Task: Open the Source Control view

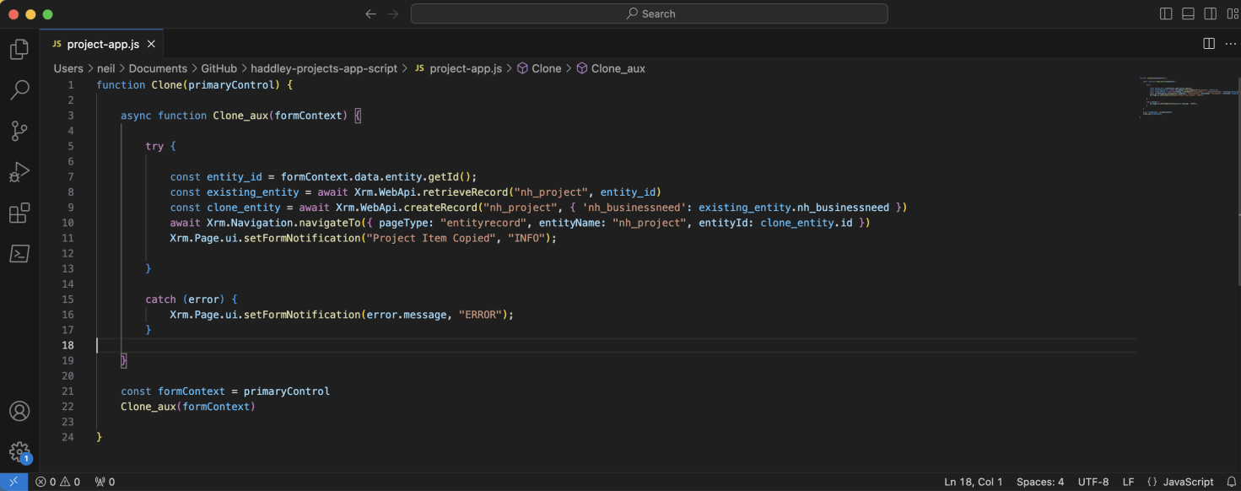Action: point(19,131)
